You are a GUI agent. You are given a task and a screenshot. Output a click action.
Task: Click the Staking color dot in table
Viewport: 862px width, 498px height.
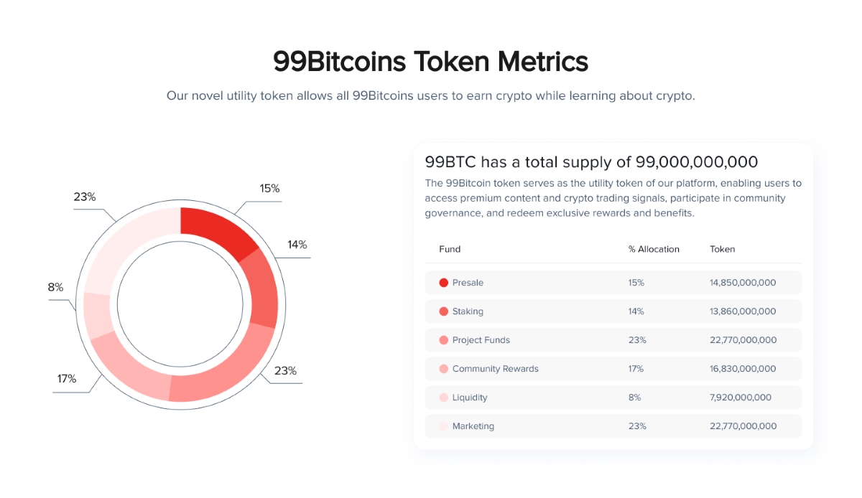tap(443, 311)
